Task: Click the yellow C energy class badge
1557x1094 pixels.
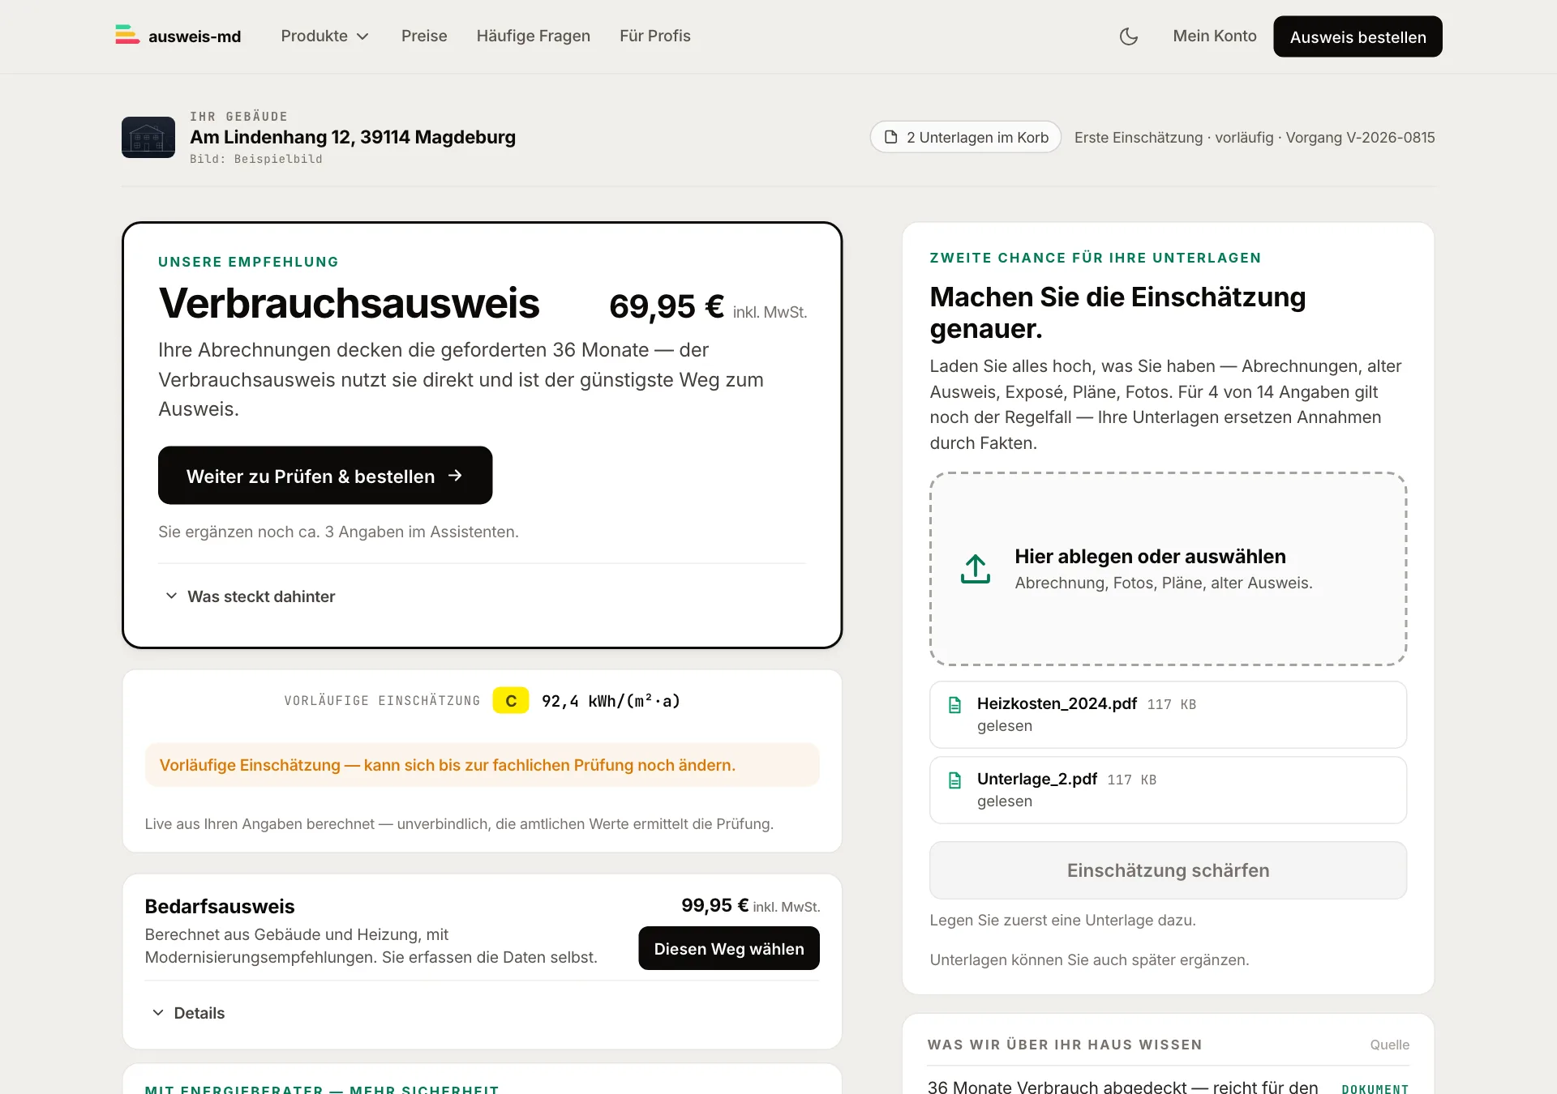Action: (511, 701)
